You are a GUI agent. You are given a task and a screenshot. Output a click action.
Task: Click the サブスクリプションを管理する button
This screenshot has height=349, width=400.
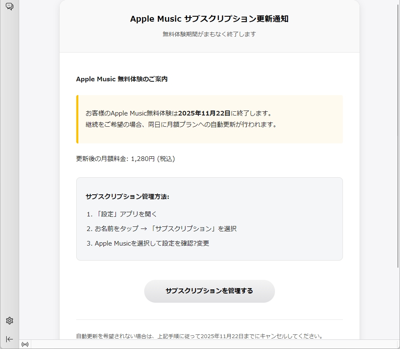(209, 291)
